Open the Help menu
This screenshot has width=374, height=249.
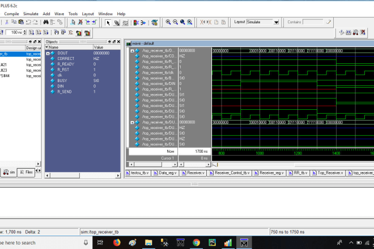coord(121,14)
